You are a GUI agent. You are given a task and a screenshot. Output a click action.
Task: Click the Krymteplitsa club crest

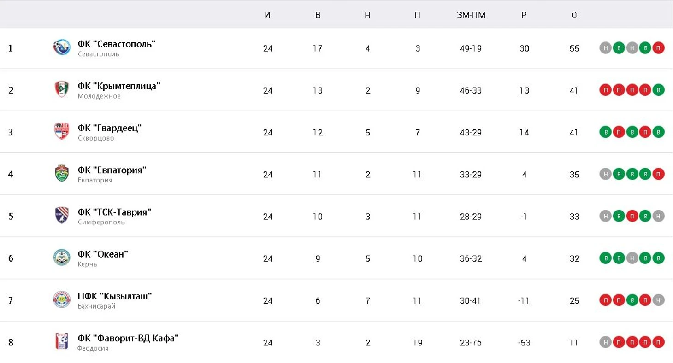[62, 89]
